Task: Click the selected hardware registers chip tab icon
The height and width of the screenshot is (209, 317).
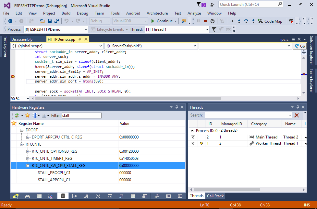Action: [63, 196]
